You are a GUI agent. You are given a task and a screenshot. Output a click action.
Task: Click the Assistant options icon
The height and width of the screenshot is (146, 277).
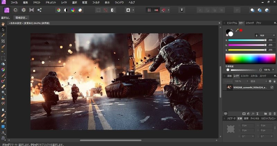click(181, 10)
